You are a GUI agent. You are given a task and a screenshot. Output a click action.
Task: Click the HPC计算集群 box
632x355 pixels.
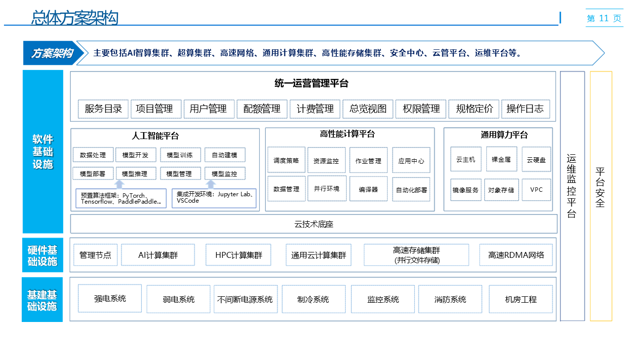(239, 255)
